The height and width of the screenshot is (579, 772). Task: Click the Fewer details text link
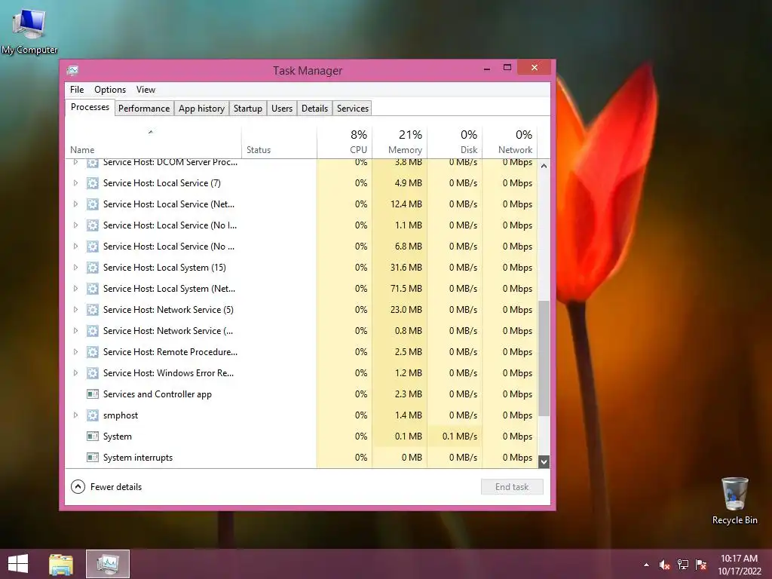[x=116, y=487]
